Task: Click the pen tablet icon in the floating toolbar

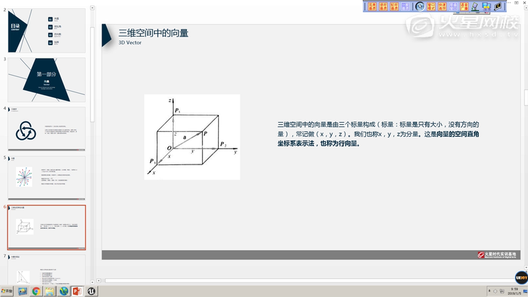Action: click(475, 6)
